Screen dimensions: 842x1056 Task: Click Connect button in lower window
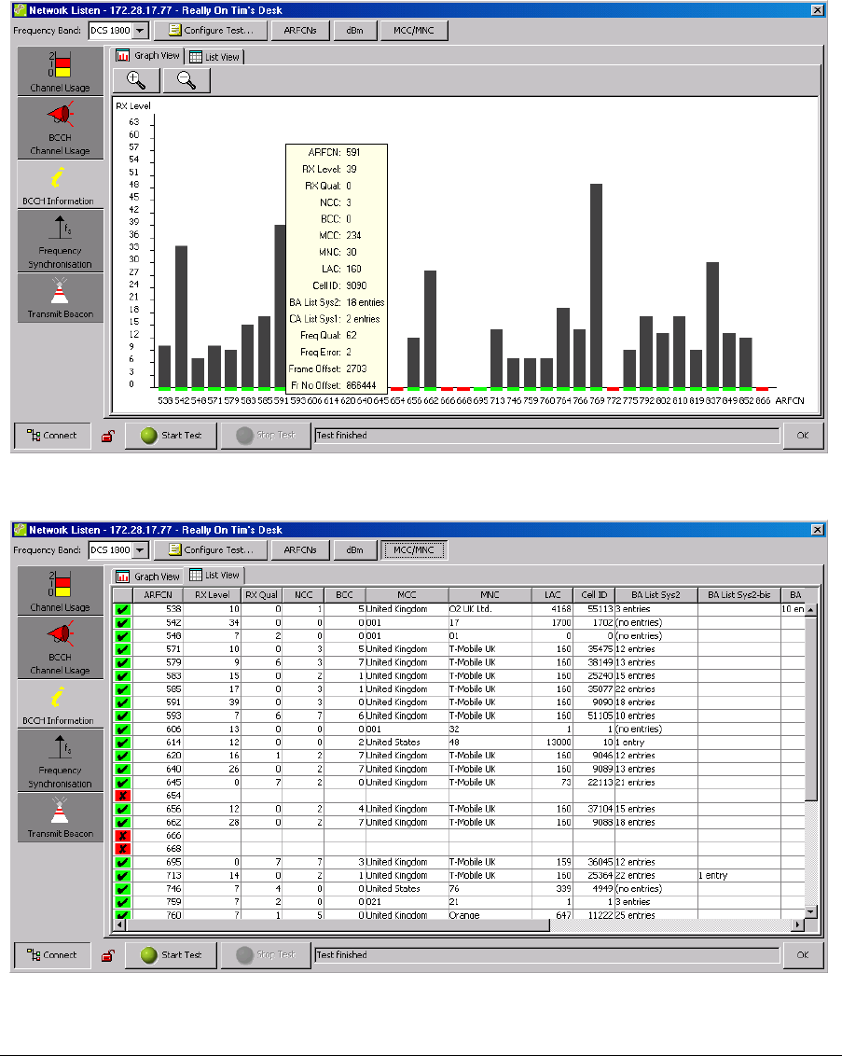[x=52, y=955]
